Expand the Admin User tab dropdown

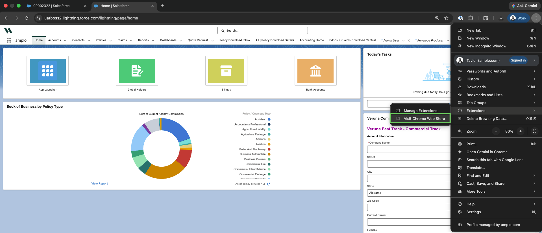tap(403, 41)
